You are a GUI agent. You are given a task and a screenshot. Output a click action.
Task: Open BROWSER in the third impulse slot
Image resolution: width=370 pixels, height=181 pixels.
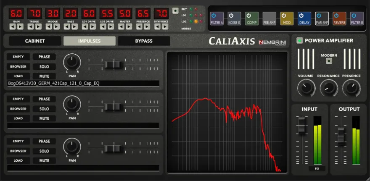[x=18, y=151]
